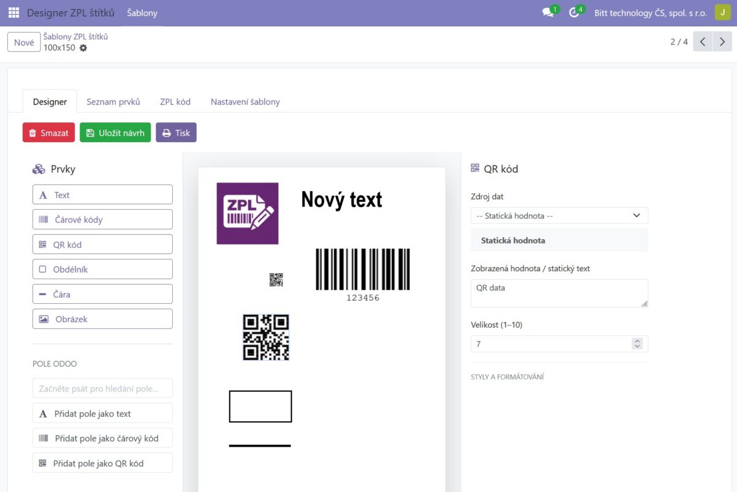Select the small QR code on canvas
The width and height of the screenshot is (737, 492).
click(276, 280)
